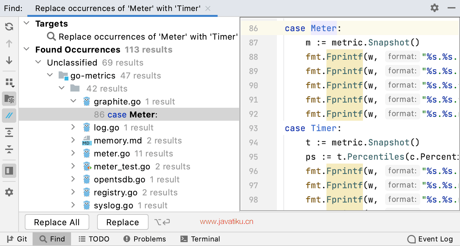Expand the meter.go results
Image resolution: width=460 pixels, height=246 pixels.
(x=73, y=153)
